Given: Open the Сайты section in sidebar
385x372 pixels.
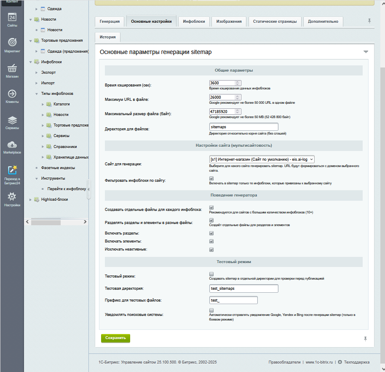Looking at the screenshot, I should [x=12, y=19].
